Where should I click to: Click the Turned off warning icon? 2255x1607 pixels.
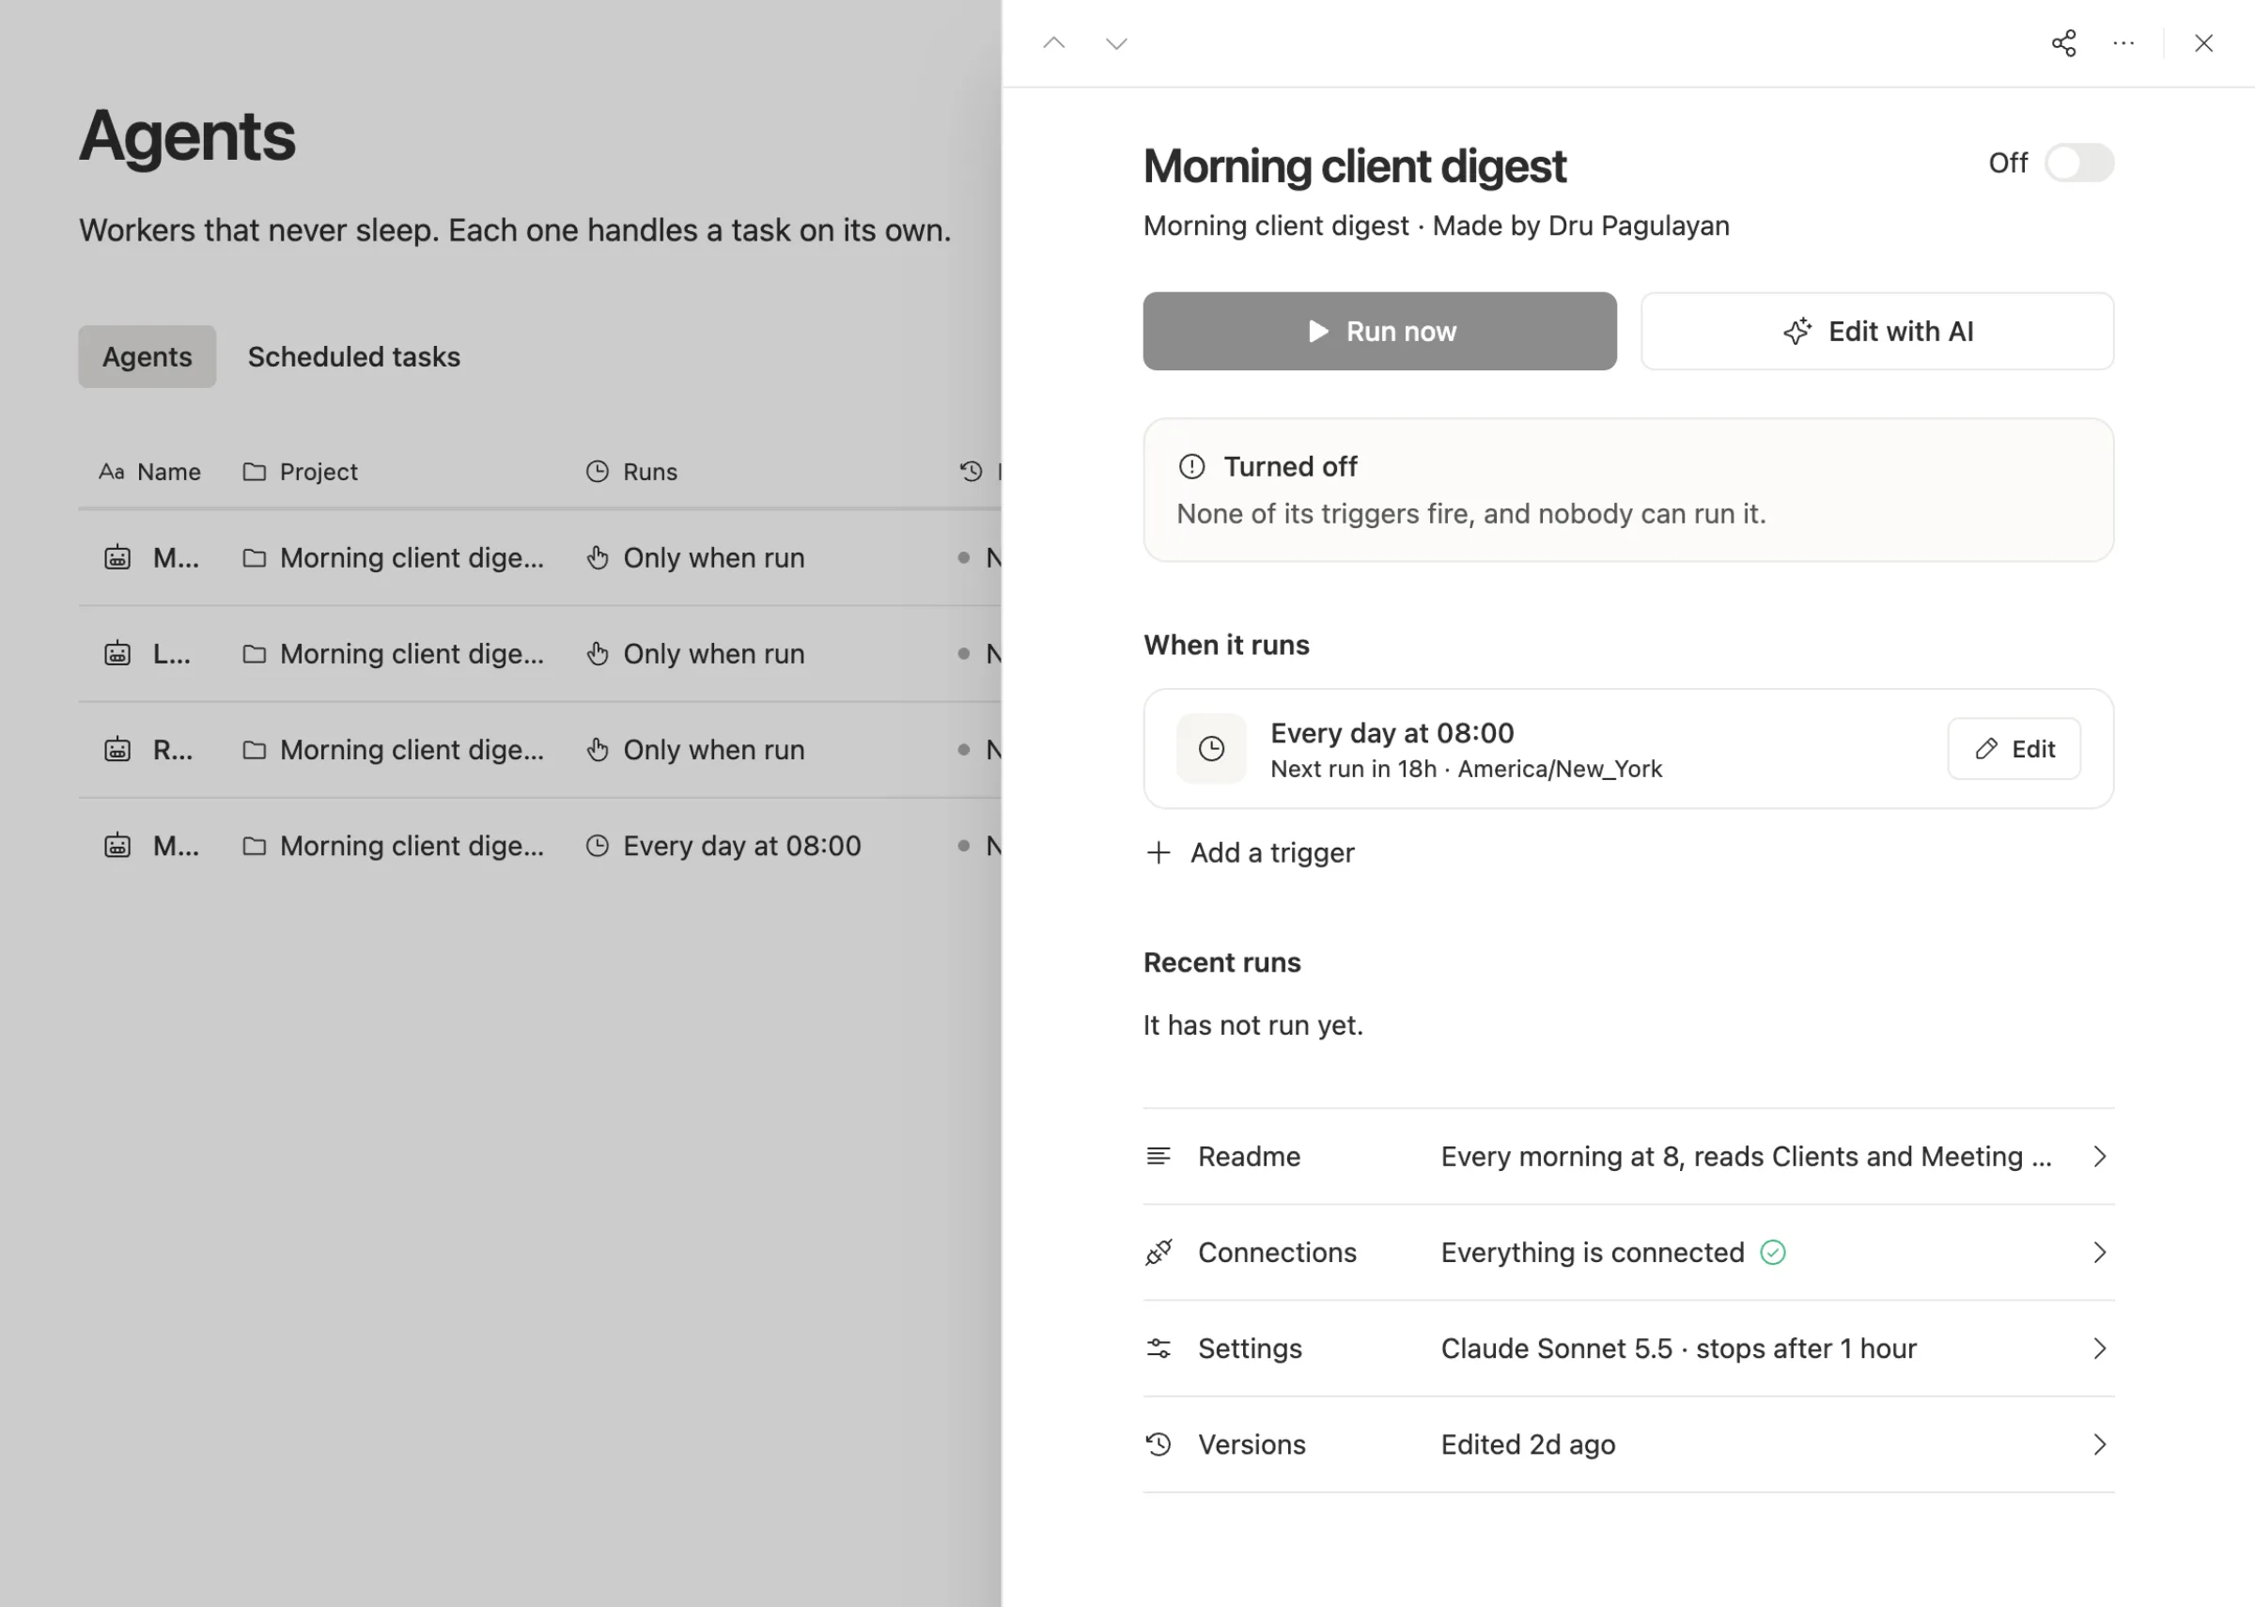[x=1191, y=467]
